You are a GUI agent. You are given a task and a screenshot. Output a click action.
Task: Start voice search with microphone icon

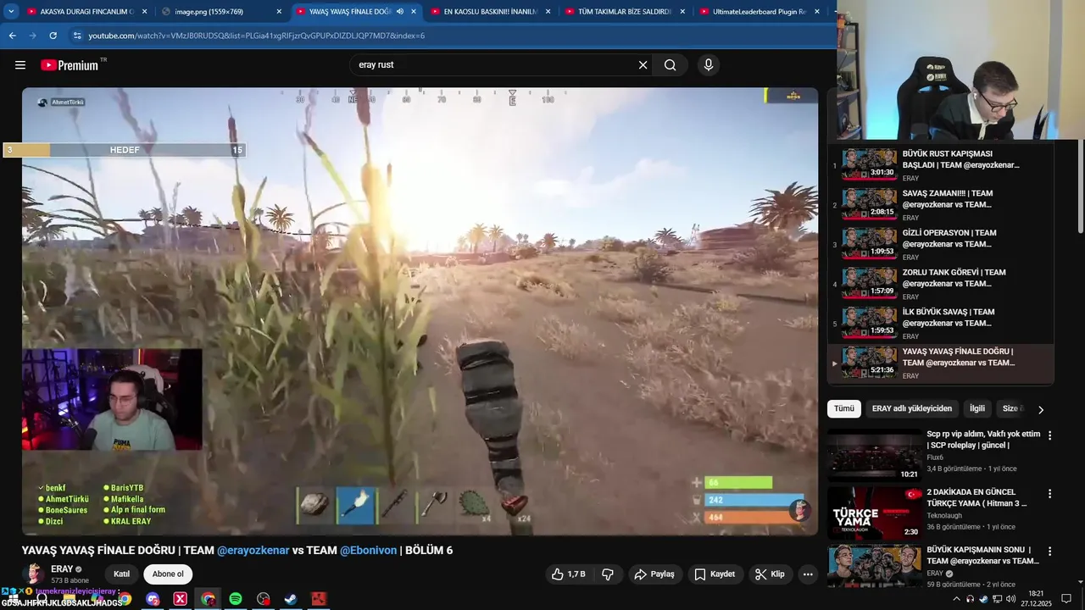point(709,65)
